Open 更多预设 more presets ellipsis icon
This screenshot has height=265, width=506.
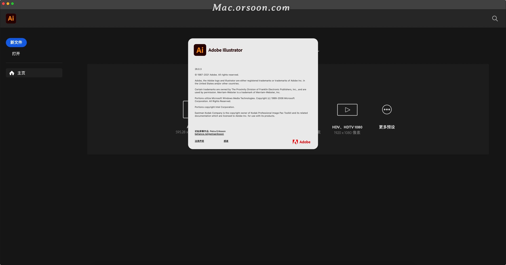387,109
